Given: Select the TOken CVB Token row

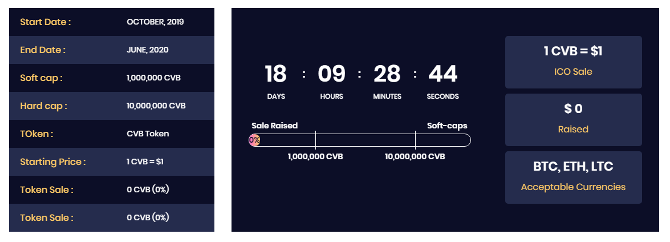Looking at the screenshot, I should tap(112, 134).
